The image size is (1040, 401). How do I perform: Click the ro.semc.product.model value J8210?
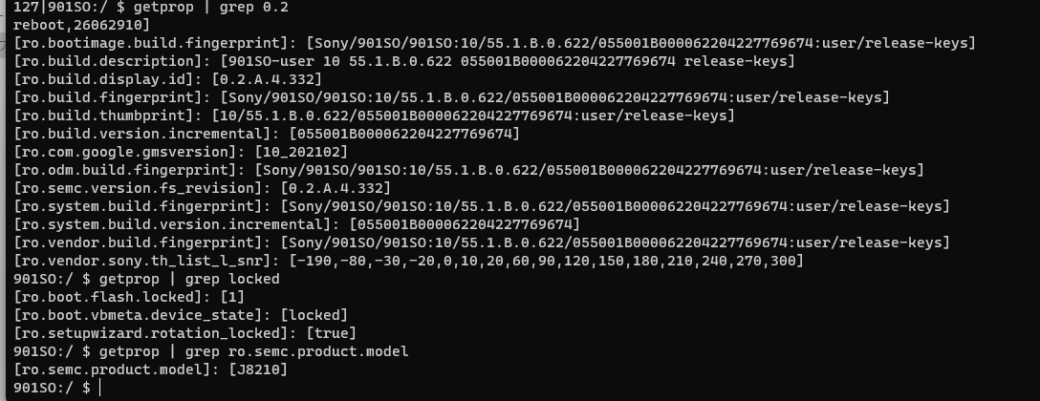tap(258, 369)
